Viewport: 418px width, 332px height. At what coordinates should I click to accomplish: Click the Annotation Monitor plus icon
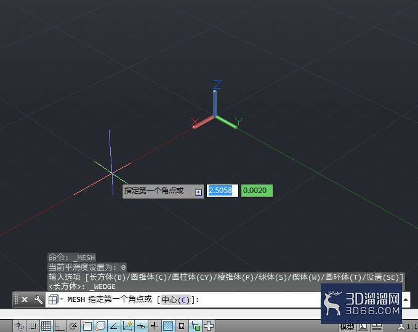tap(209, 326)
